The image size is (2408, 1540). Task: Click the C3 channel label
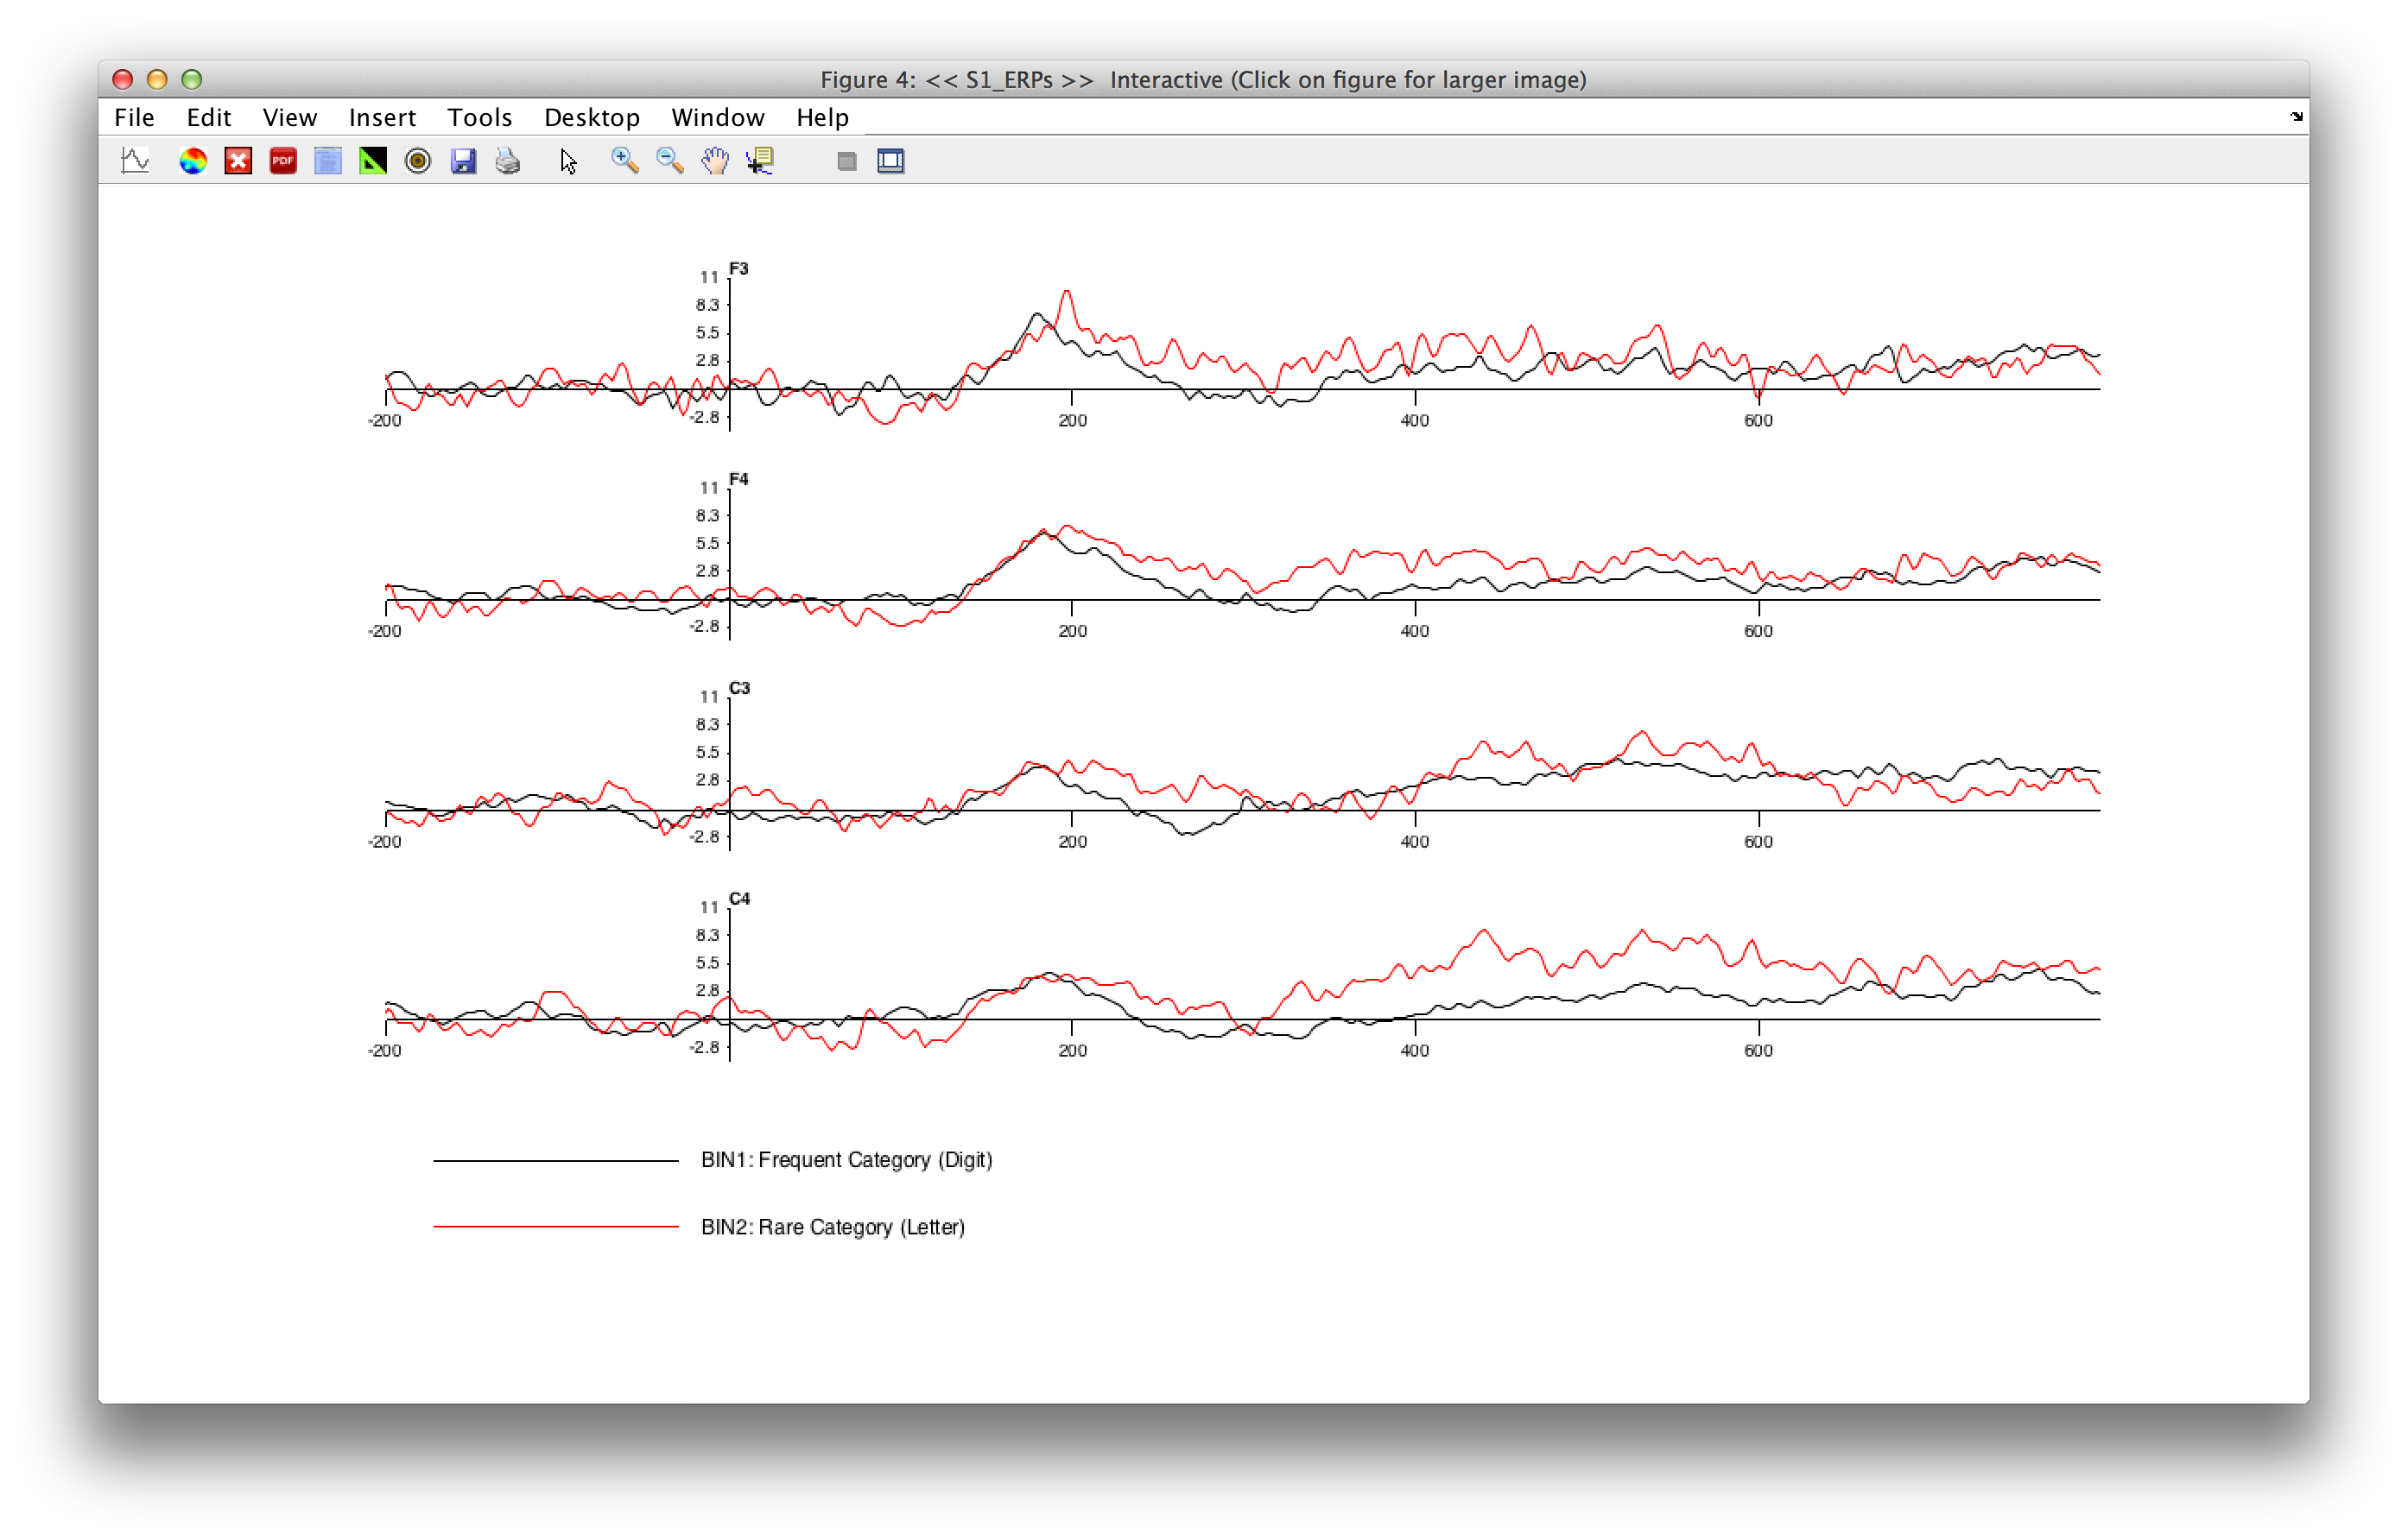pyautogui.click(x=739, y=688)
